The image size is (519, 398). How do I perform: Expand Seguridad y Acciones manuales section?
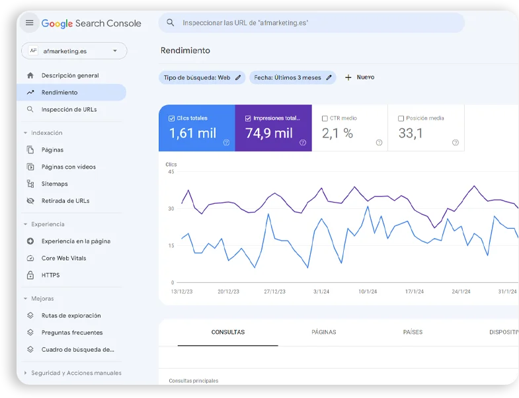tap(26, 373)
